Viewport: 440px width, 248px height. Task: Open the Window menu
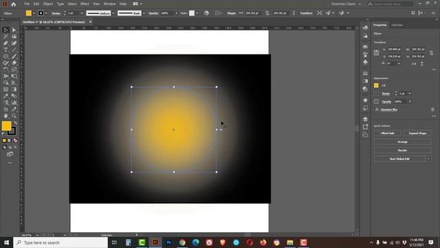pos(109,4)
